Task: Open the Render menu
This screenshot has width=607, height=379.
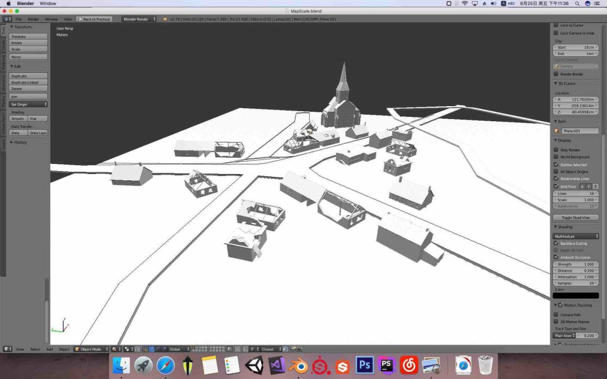Action: point(34,19)
